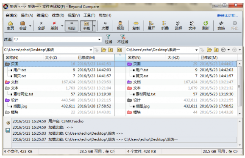Open the 视图(V) menu
The height and width of the screenshot is (158, 245).
point(74,15)
